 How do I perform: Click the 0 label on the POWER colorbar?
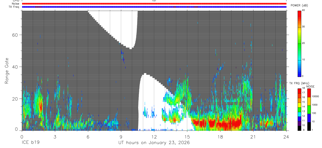[303, 76]
